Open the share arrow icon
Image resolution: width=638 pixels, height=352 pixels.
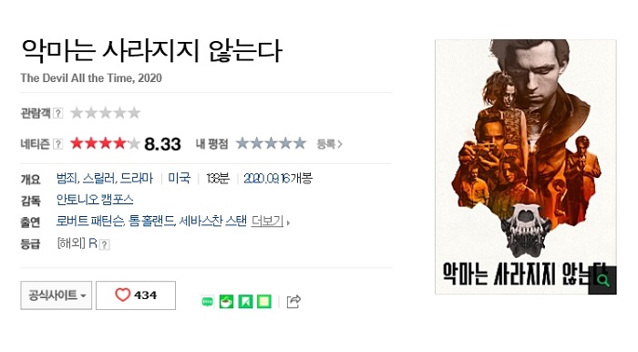(x=293, y=302)
